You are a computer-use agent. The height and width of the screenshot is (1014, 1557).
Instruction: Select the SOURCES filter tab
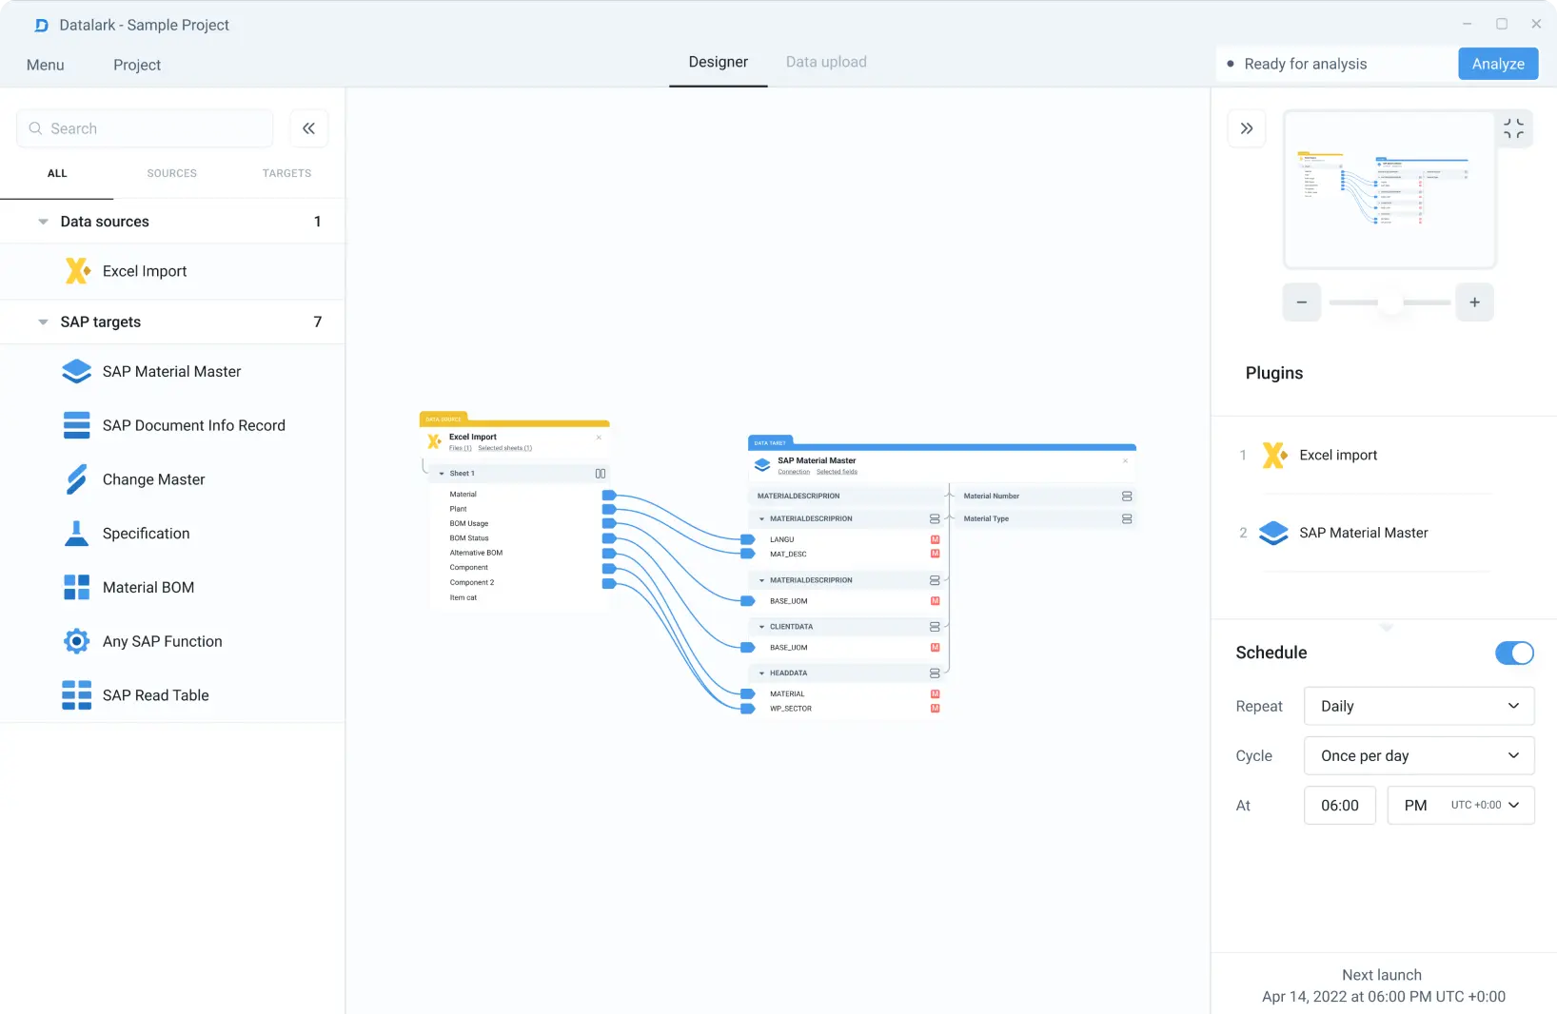[x=172, y=173]
